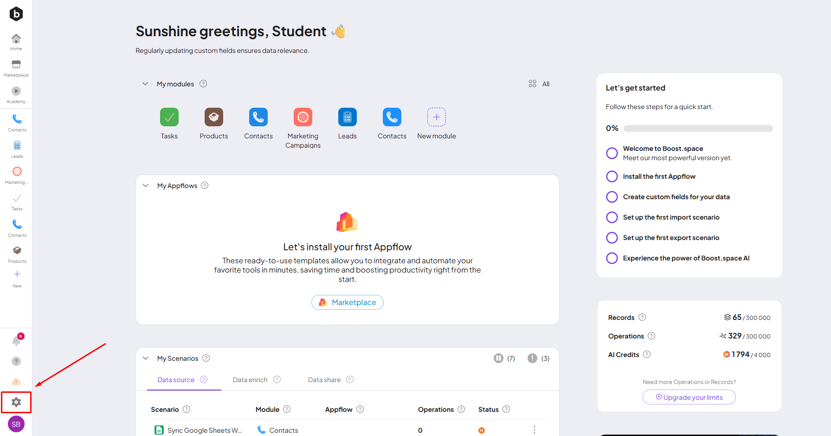Open the Settings gear icon in sidebar

[x=16, y=402]
